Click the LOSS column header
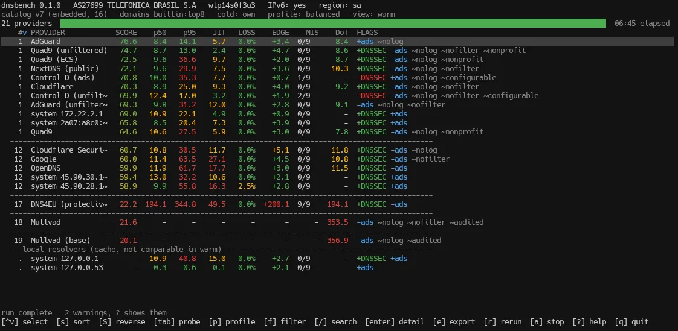Viewport: 678px width, 331px height. click(247, 33)
